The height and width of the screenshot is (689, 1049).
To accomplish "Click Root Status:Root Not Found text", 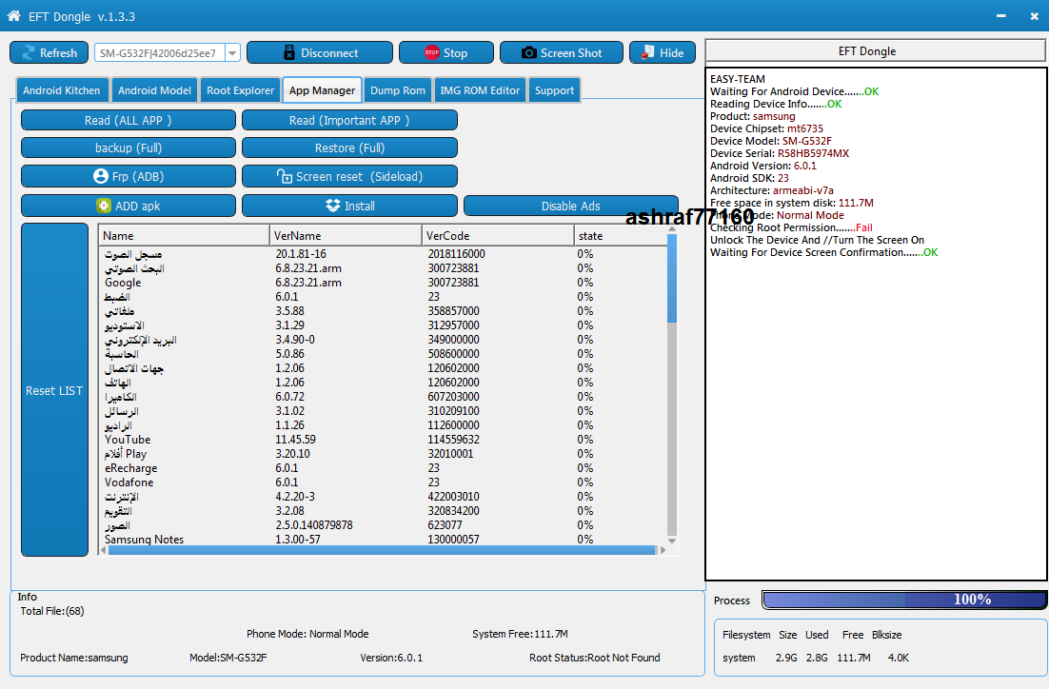I will (595, 658).
